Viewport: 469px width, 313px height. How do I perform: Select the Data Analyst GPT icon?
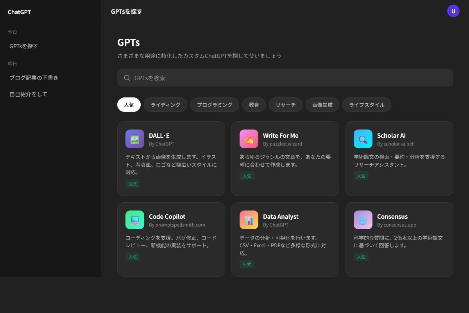pyautogui.click(x=249, y=219)
